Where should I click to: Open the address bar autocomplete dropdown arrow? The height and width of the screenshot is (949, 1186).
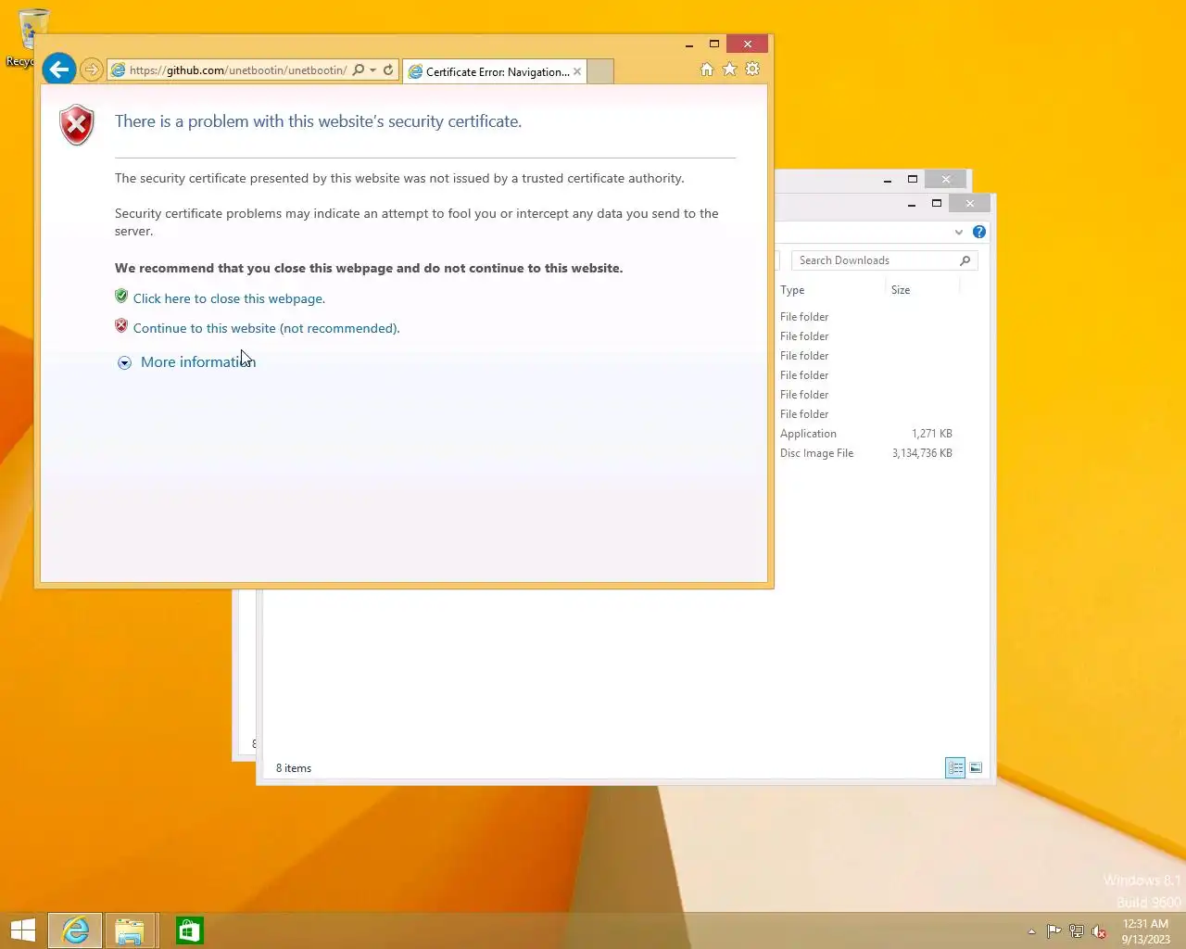pos(372,70)
